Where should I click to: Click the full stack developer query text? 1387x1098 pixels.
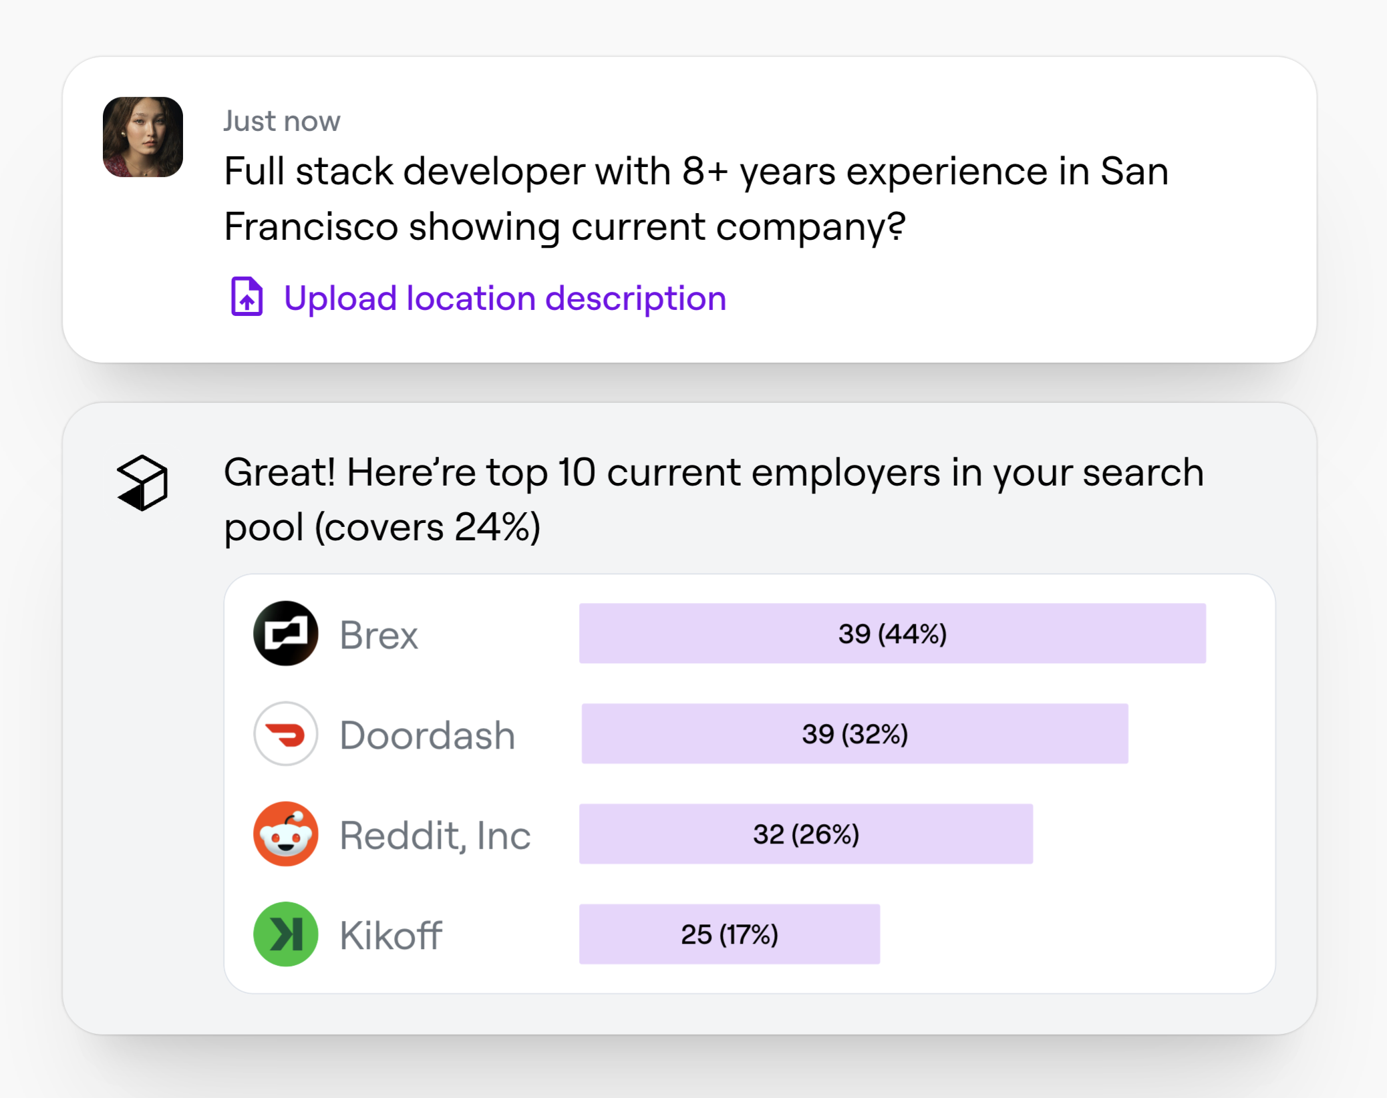click(696, 198)
